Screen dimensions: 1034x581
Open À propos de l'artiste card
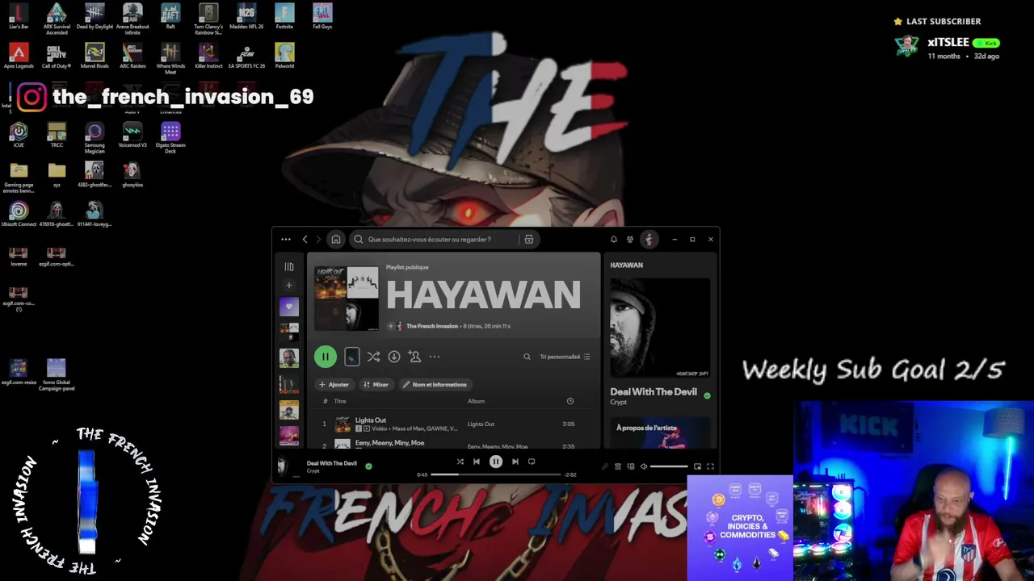point(661,433)
